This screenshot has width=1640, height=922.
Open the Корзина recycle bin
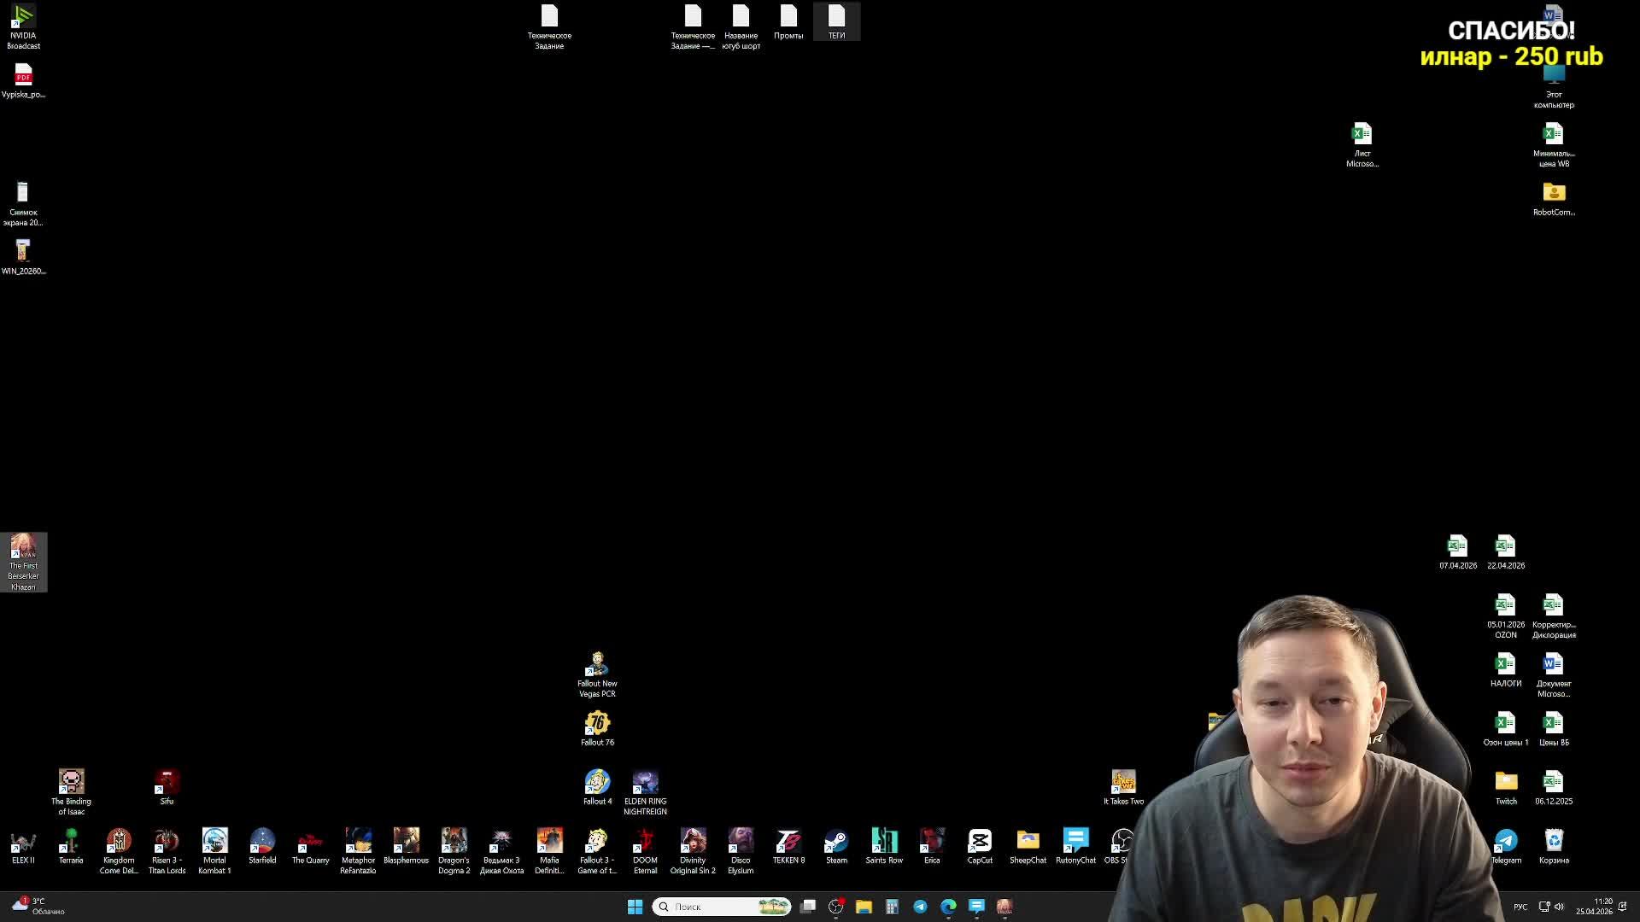click(1554, 843)
